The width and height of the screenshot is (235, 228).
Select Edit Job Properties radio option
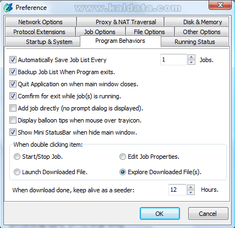[123, 157]
